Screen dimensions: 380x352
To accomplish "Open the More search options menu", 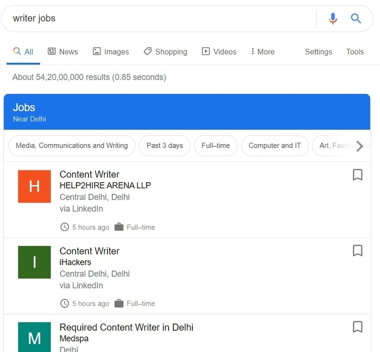I will click(x=262, y=52).
